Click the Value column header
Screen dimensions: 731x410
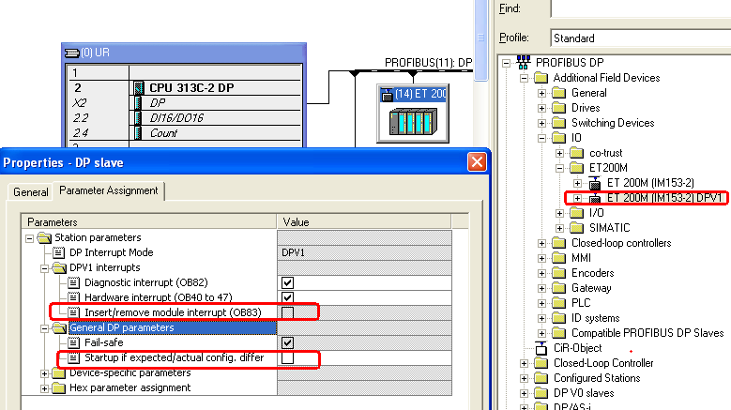pyautogui.click(x=364, y=221)
